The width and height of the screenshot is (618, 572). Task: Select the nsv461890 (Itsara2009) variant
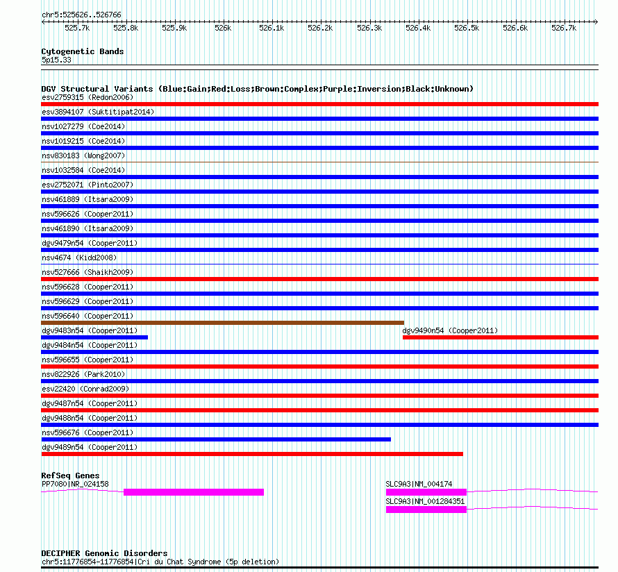tap(87, 228)
